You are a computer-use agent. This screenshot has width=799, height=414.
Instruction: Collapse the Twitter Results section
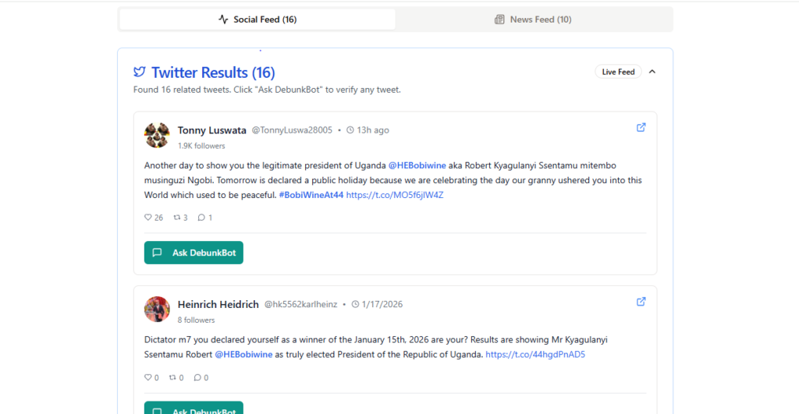[652, 72]
